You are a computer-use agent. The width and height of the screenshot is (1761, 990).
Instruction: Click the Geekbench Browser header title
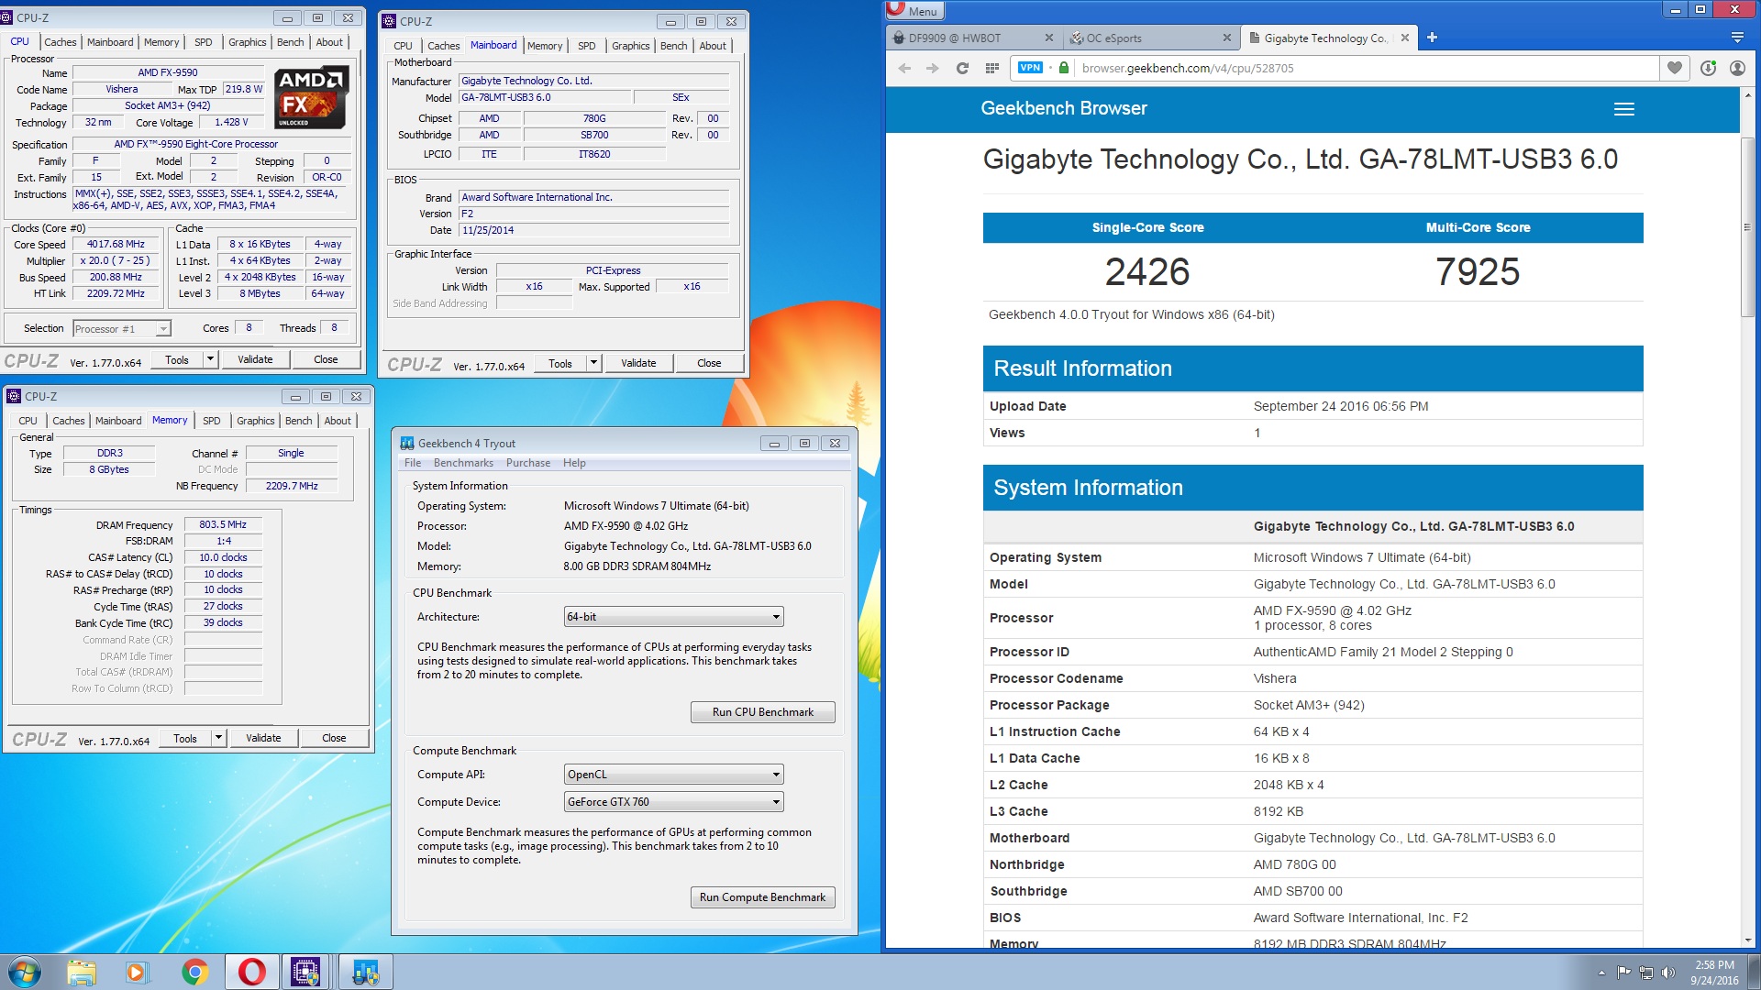[1064, 108]
